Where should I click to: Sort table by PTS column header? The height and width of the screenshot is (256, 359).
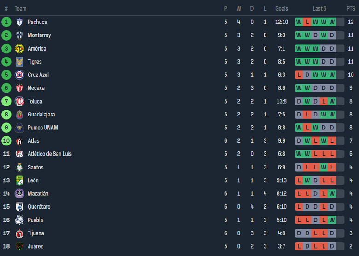(x=351, y=9)
